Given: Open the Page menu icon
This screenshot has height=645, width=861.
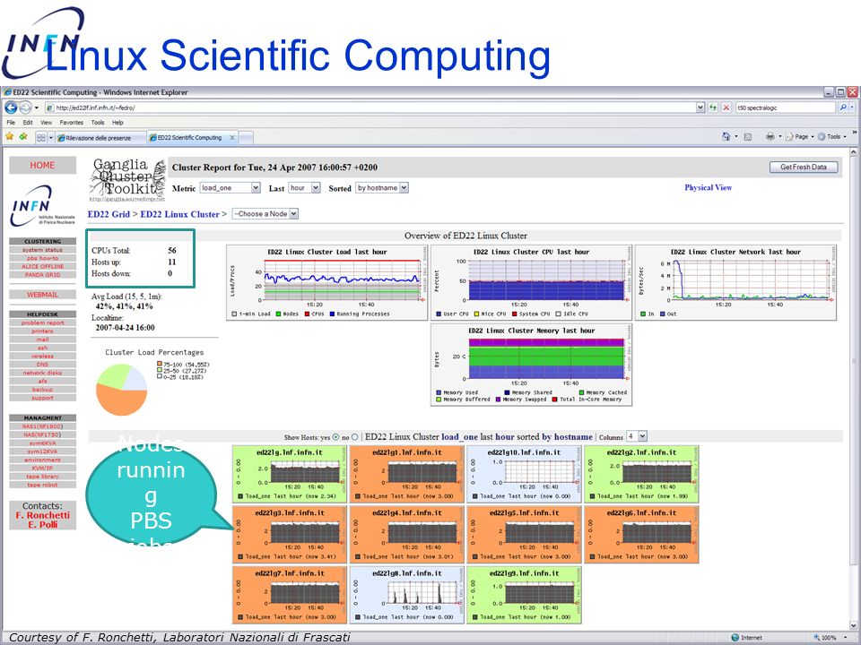Looking at the screenshot, I should point(789,136).
